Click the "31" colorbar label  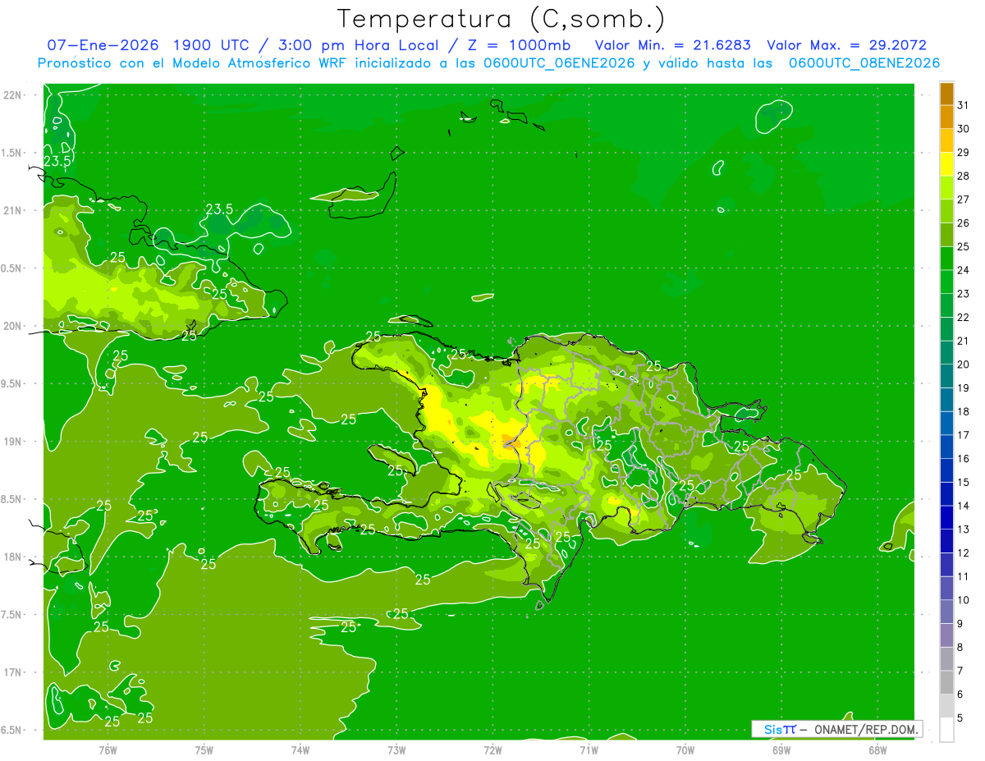pyautogui.click(x=963, y=105)
